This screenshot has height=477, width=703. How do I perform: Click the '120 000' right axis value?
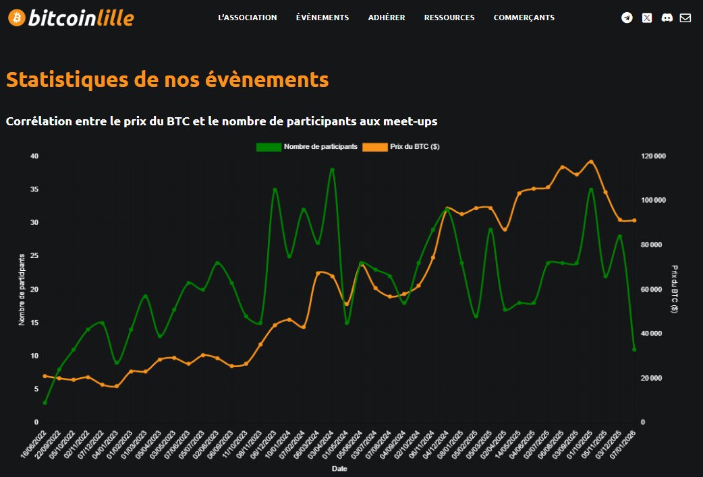[653, 156]
